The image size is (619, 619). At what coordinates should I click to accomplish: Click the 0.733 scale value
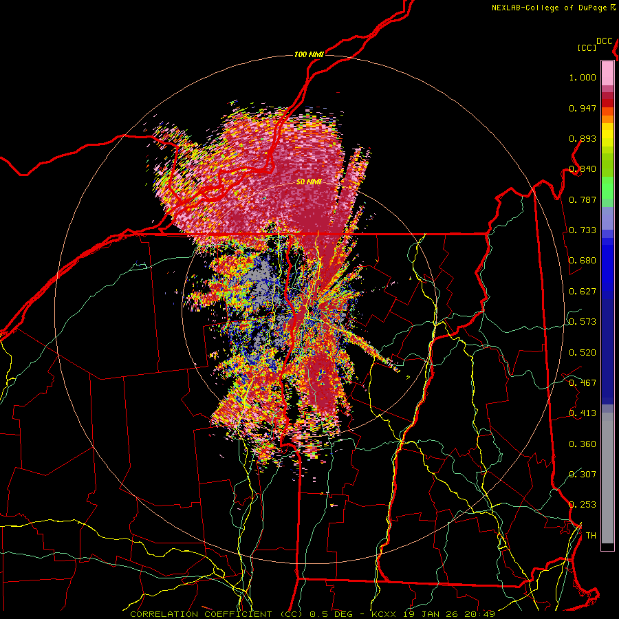tap(583, 230)
